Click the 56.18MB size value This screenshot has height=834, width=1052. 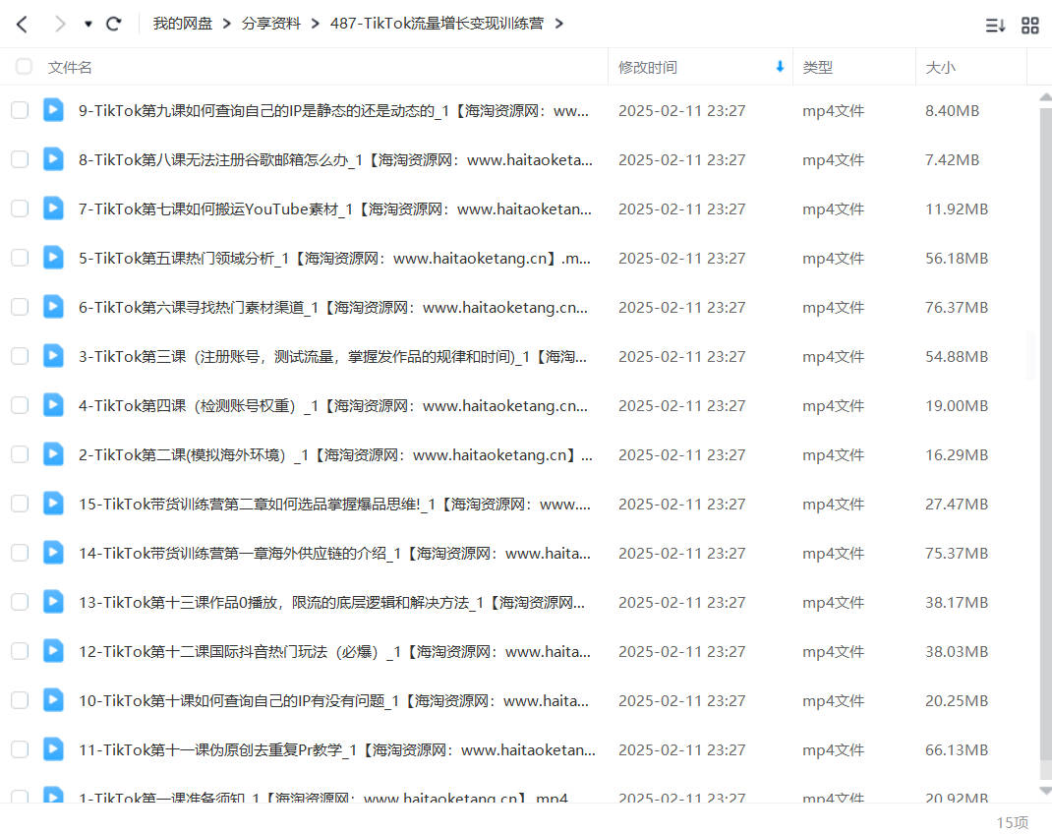click(956, 259)
